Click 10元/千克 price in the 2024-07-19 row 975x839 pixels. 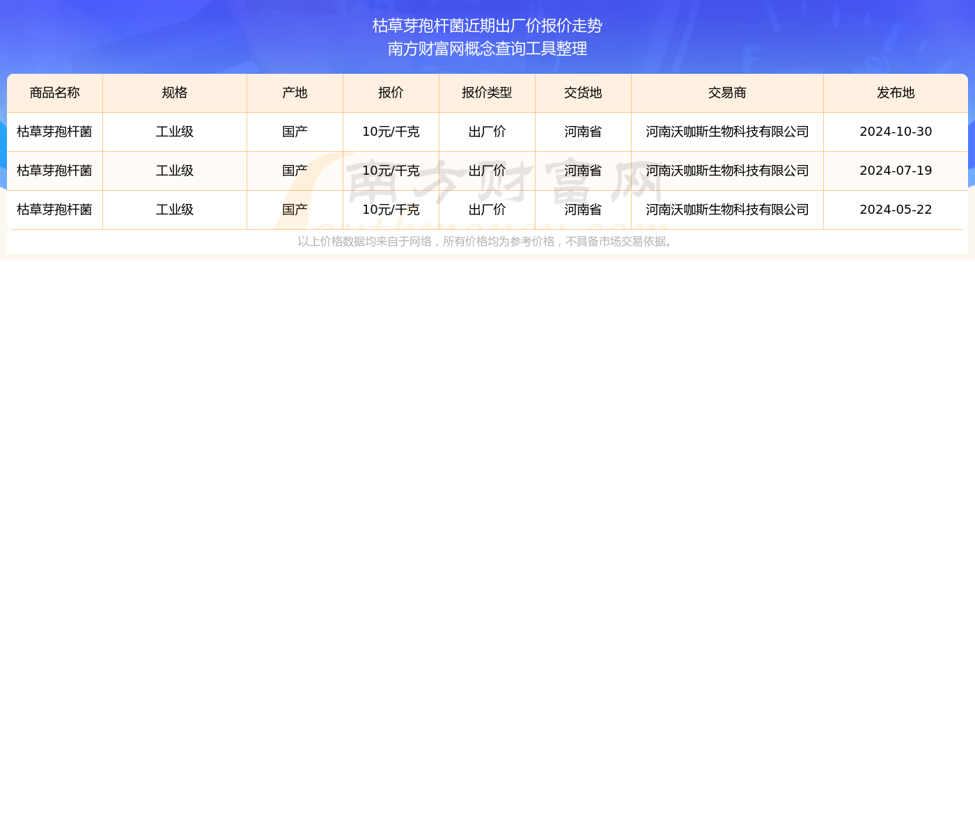coord(391,171)
